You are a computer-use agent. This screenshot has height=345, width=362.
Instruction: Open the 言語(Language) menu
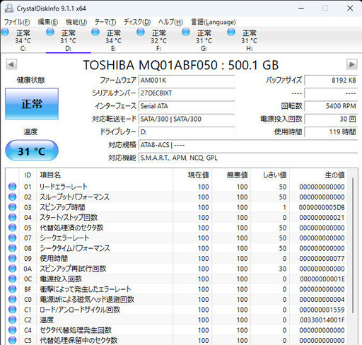[x=214, y=22]
